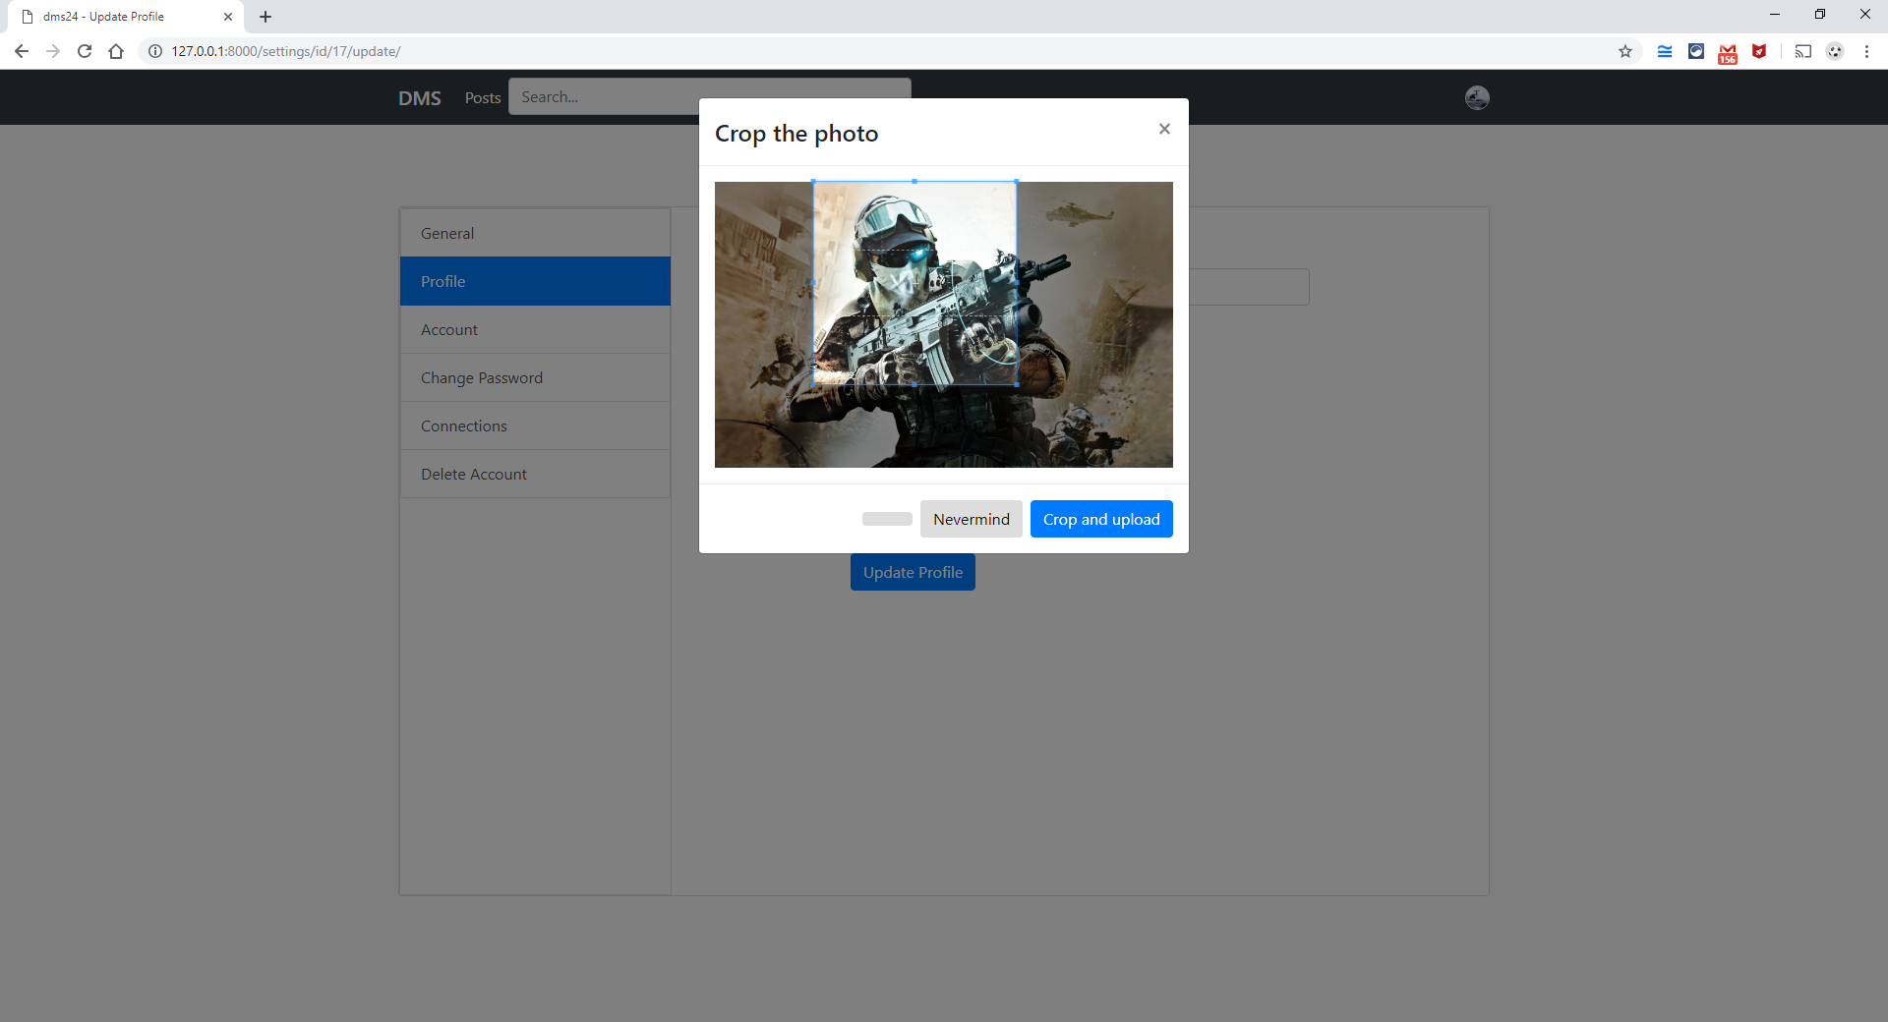This screenshot has height=1022, width=1888.
Task: Open the Account settings tab
Action: [535, 329]
